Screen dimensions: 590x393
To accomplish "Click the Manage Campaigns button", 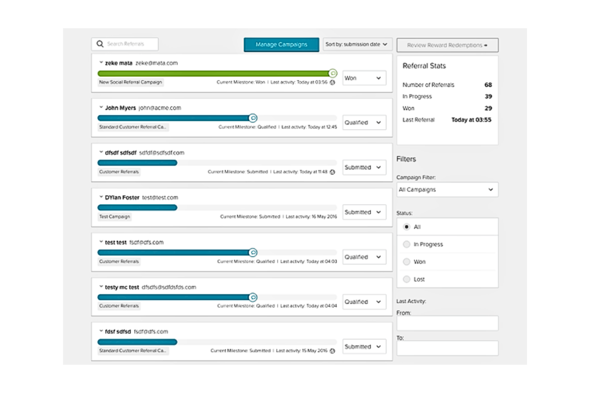I will pos(281,45).
